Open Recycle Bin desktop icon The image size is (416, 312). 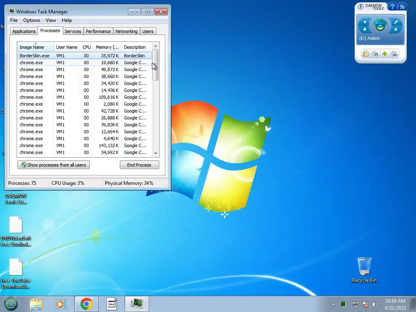(364, 270)
